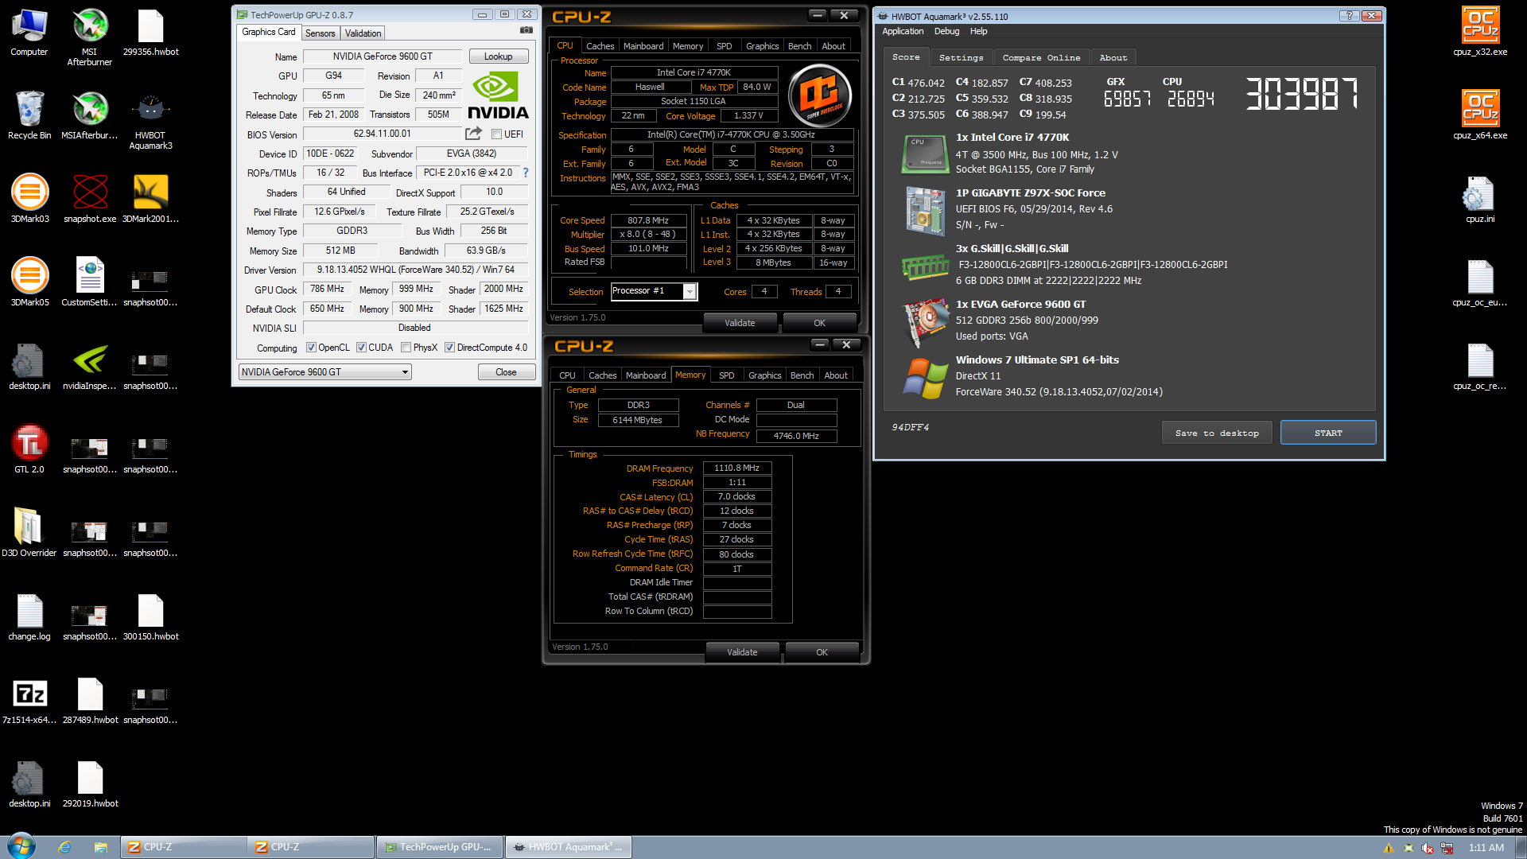This screenshot has width=1527, height=859.
Task: Toggle the UEFI checkbox in GPU-Z
Action: pyautogui.click(x=496, y=134)
